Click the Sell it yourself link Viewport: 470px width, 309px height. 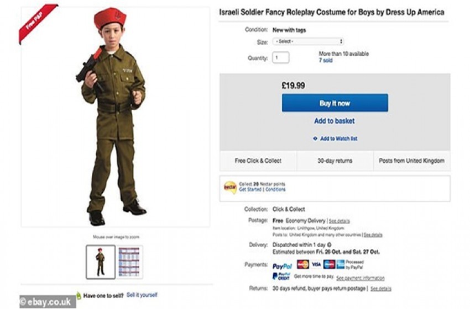tap(142, 295)
